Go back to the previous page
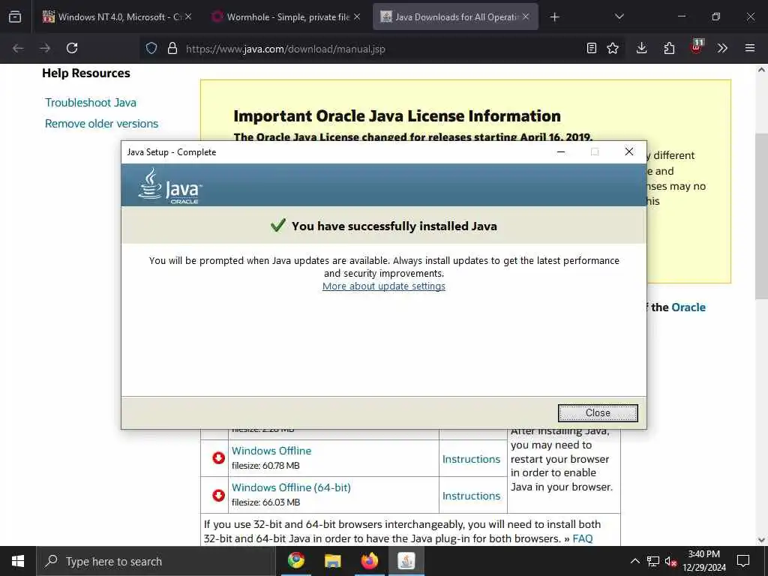 pos(18,48)
